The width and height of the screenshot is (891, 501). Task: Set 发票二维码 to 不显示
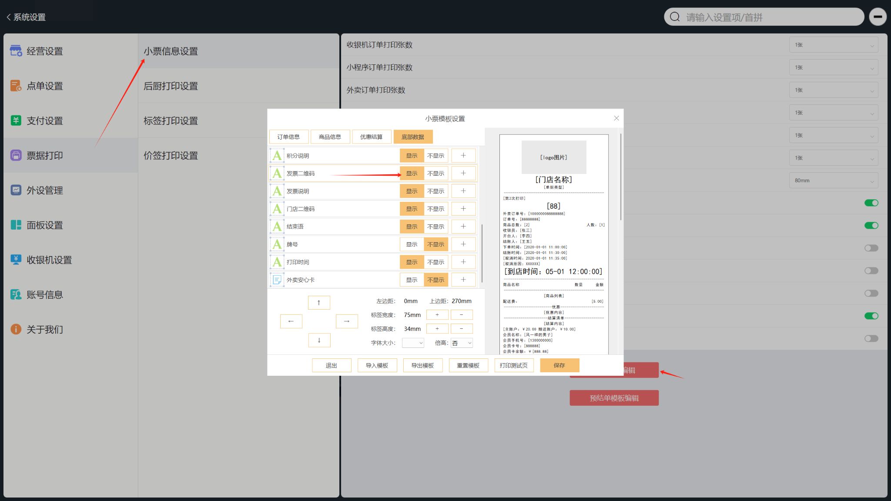tap(435, 174)
